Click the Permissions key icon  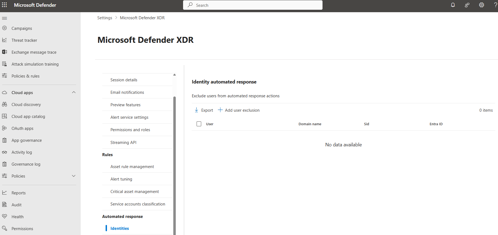click(4, 228)
